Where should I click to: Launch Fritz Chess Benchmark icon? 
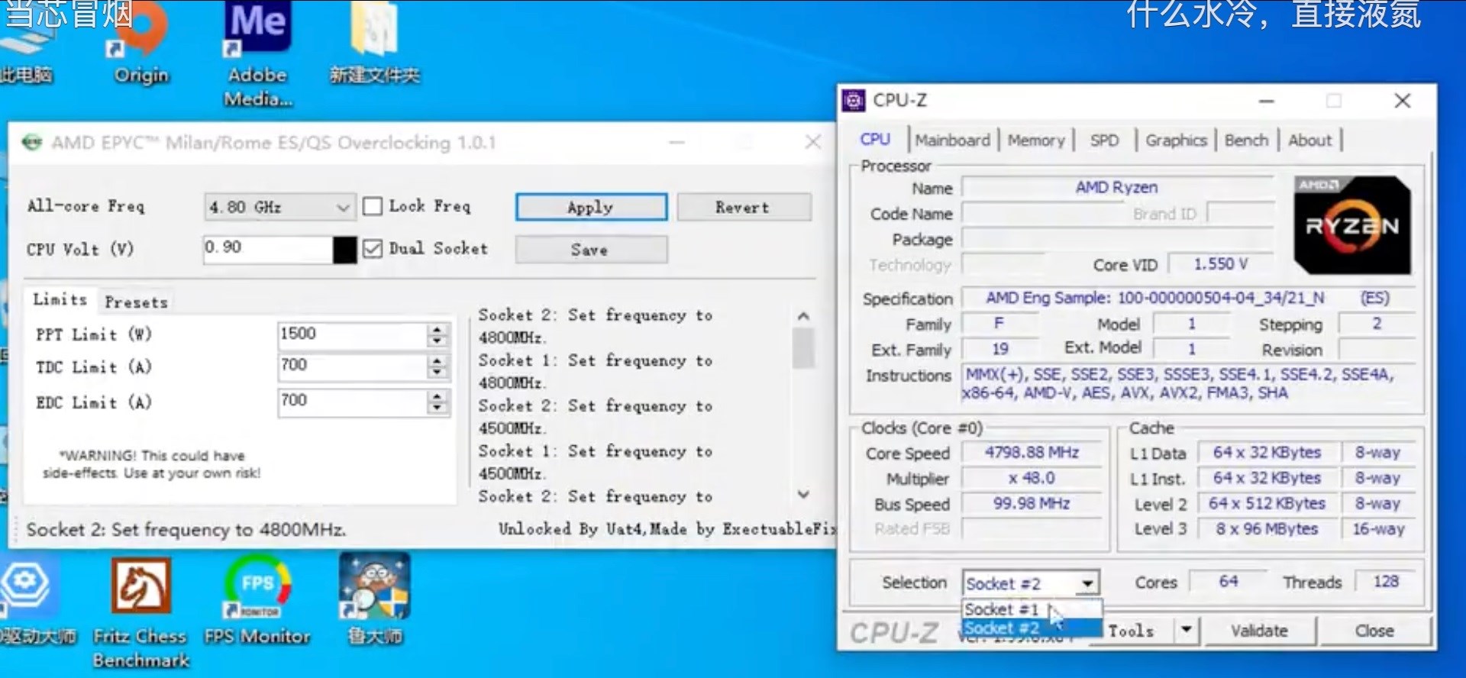pyautogui.click(x=141, y=613)
